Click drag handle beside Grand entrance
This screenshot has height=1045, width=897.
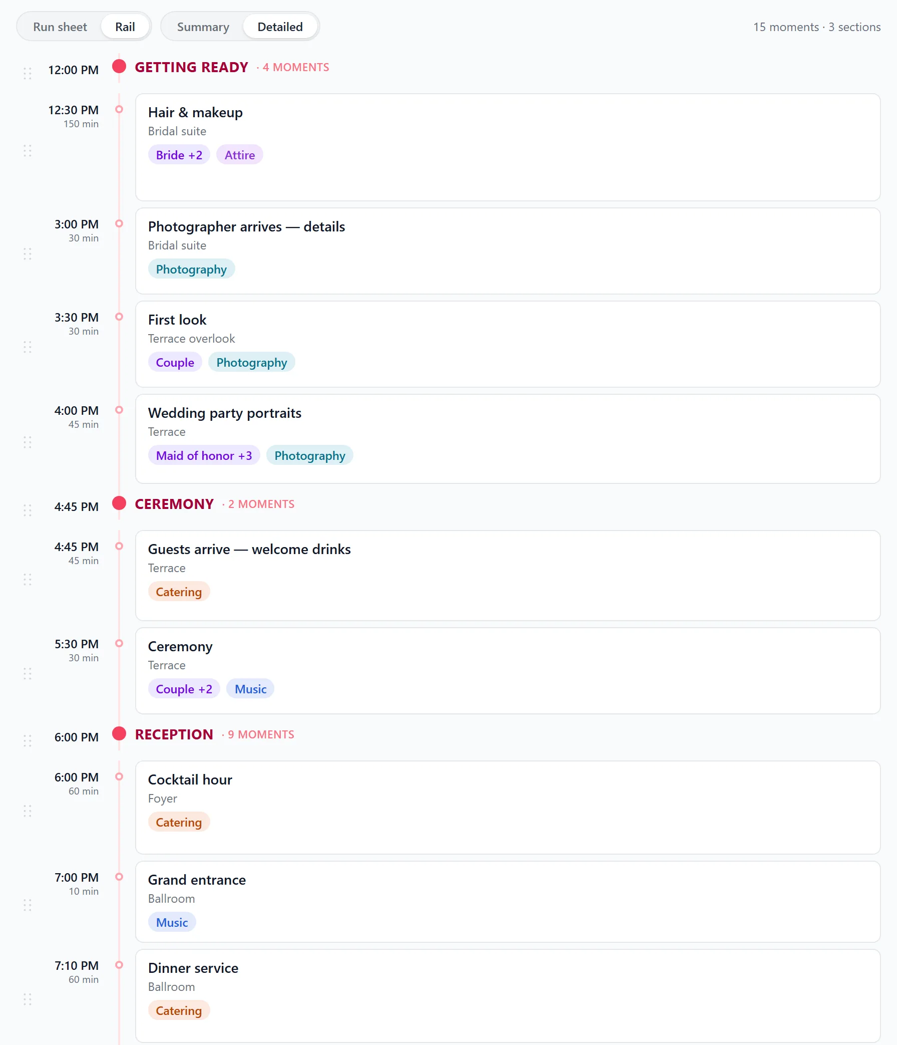27,905
